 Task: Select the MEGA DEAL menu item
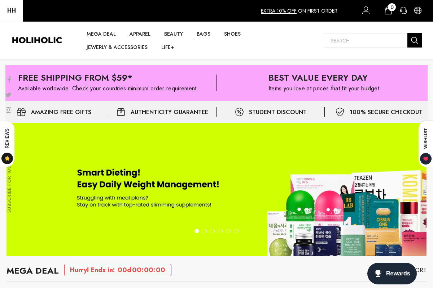point(101,34)
